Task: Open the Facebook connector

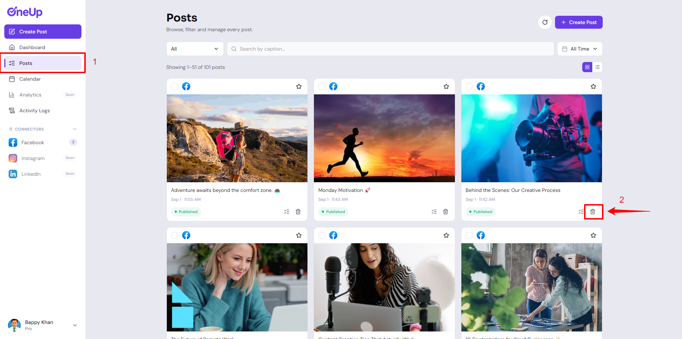Action: point(43,142)
